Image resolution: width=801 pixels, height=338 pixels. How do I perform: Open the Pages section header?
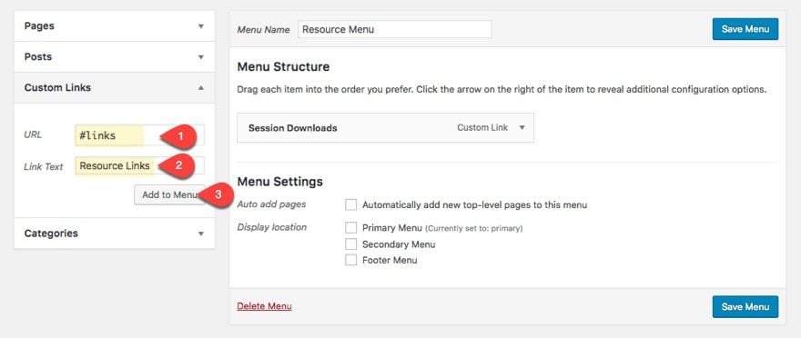pyautogui.click(x=115, y=26)
